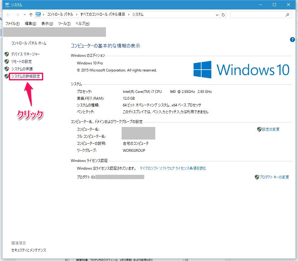Click the shield icon beside リモートの設定
This screenshot has width=298, height=261.
pos(7,61)
